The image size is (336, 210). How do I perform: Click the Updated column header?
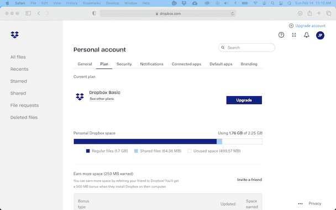tap(228, 204)
